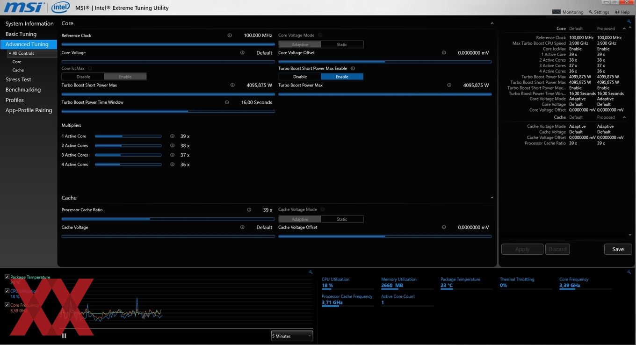Show info icon for Core Voltage Offset
636x345 pixels.
click(x=444, y=53)
